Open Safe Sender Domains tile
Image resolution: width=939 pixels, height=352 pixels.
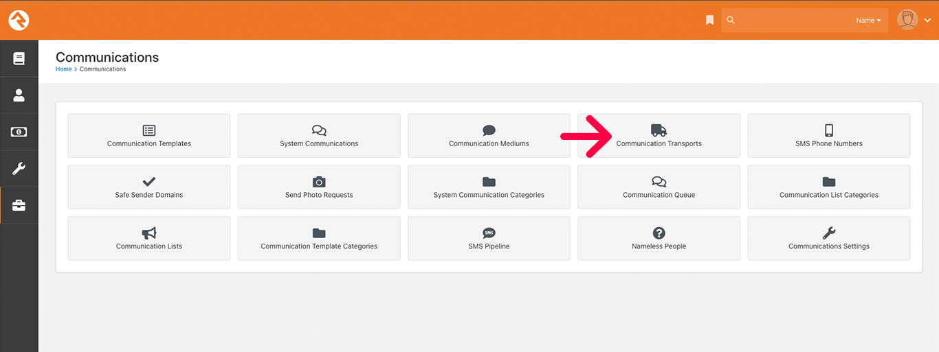pyautogui.click(x=149, y=187)
